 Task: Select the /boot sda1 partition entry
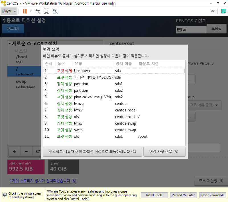coord(24,59)
